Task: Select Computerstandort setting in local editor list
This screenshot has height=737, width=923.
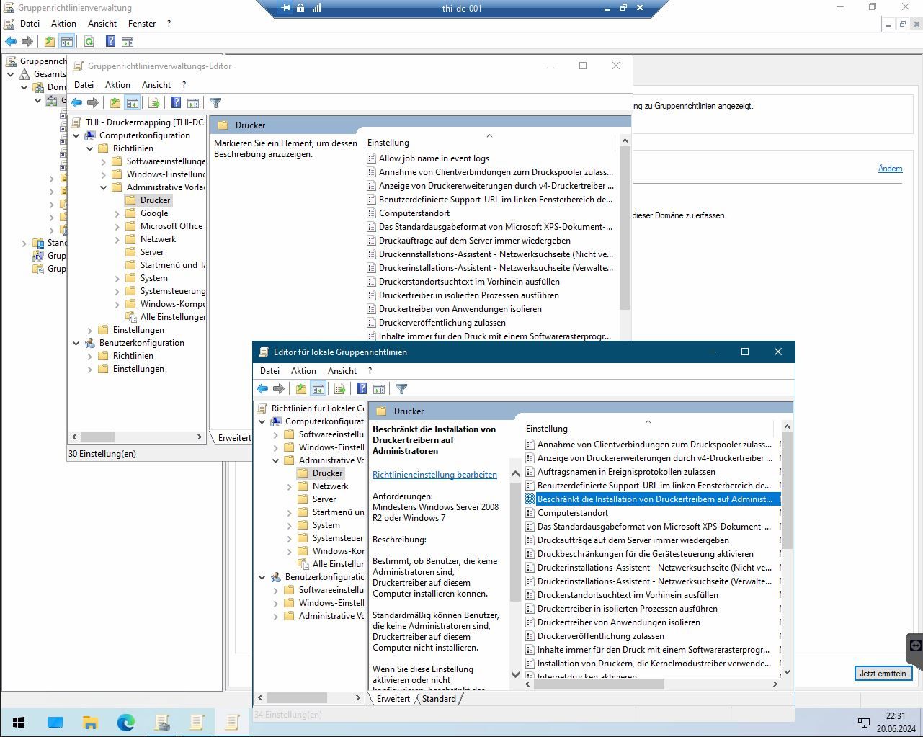Action: (x=573, y=513)
